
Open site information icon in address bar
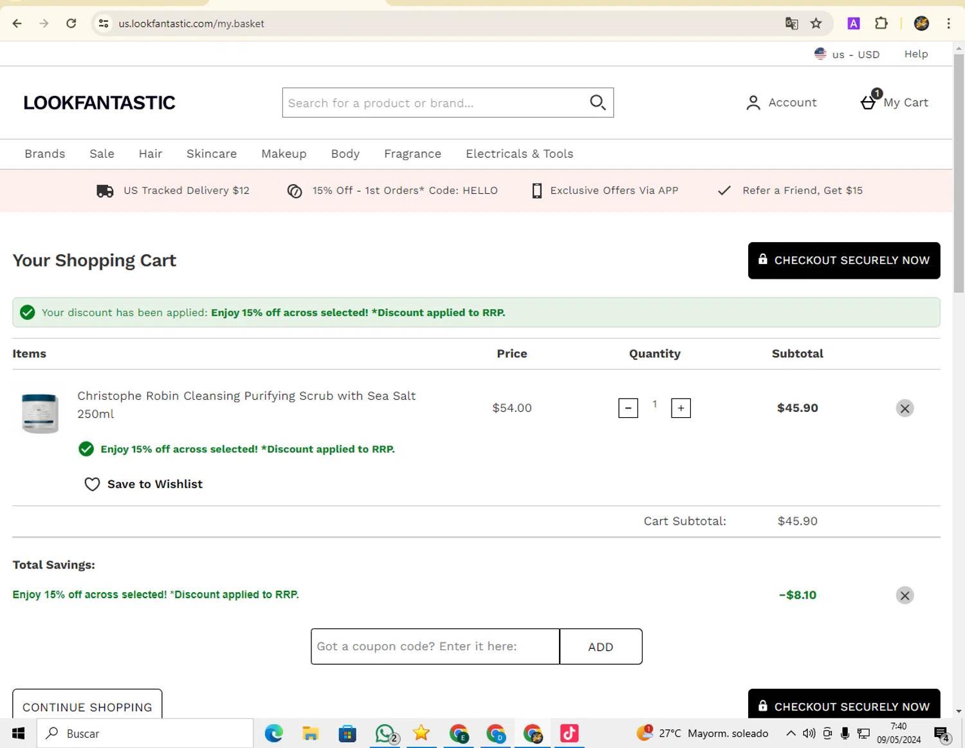[103, 24]
